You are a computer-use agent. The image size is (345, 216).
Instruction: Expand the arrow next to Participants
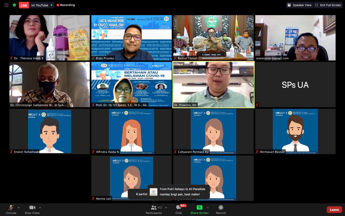click(166, 208)
